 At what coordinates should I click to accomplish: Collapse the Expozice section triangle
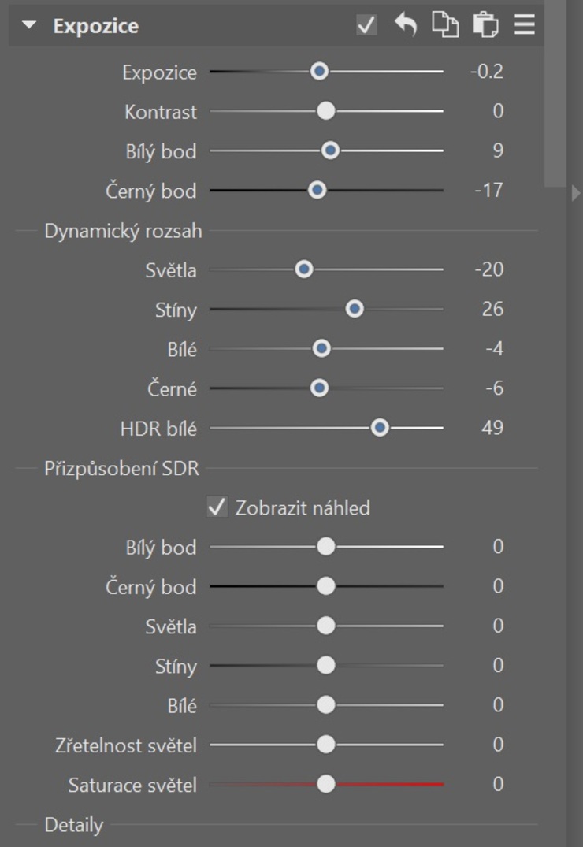pos(29,25)
